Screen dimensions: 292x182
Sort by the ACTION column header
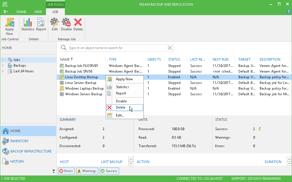tap(143, 162)
